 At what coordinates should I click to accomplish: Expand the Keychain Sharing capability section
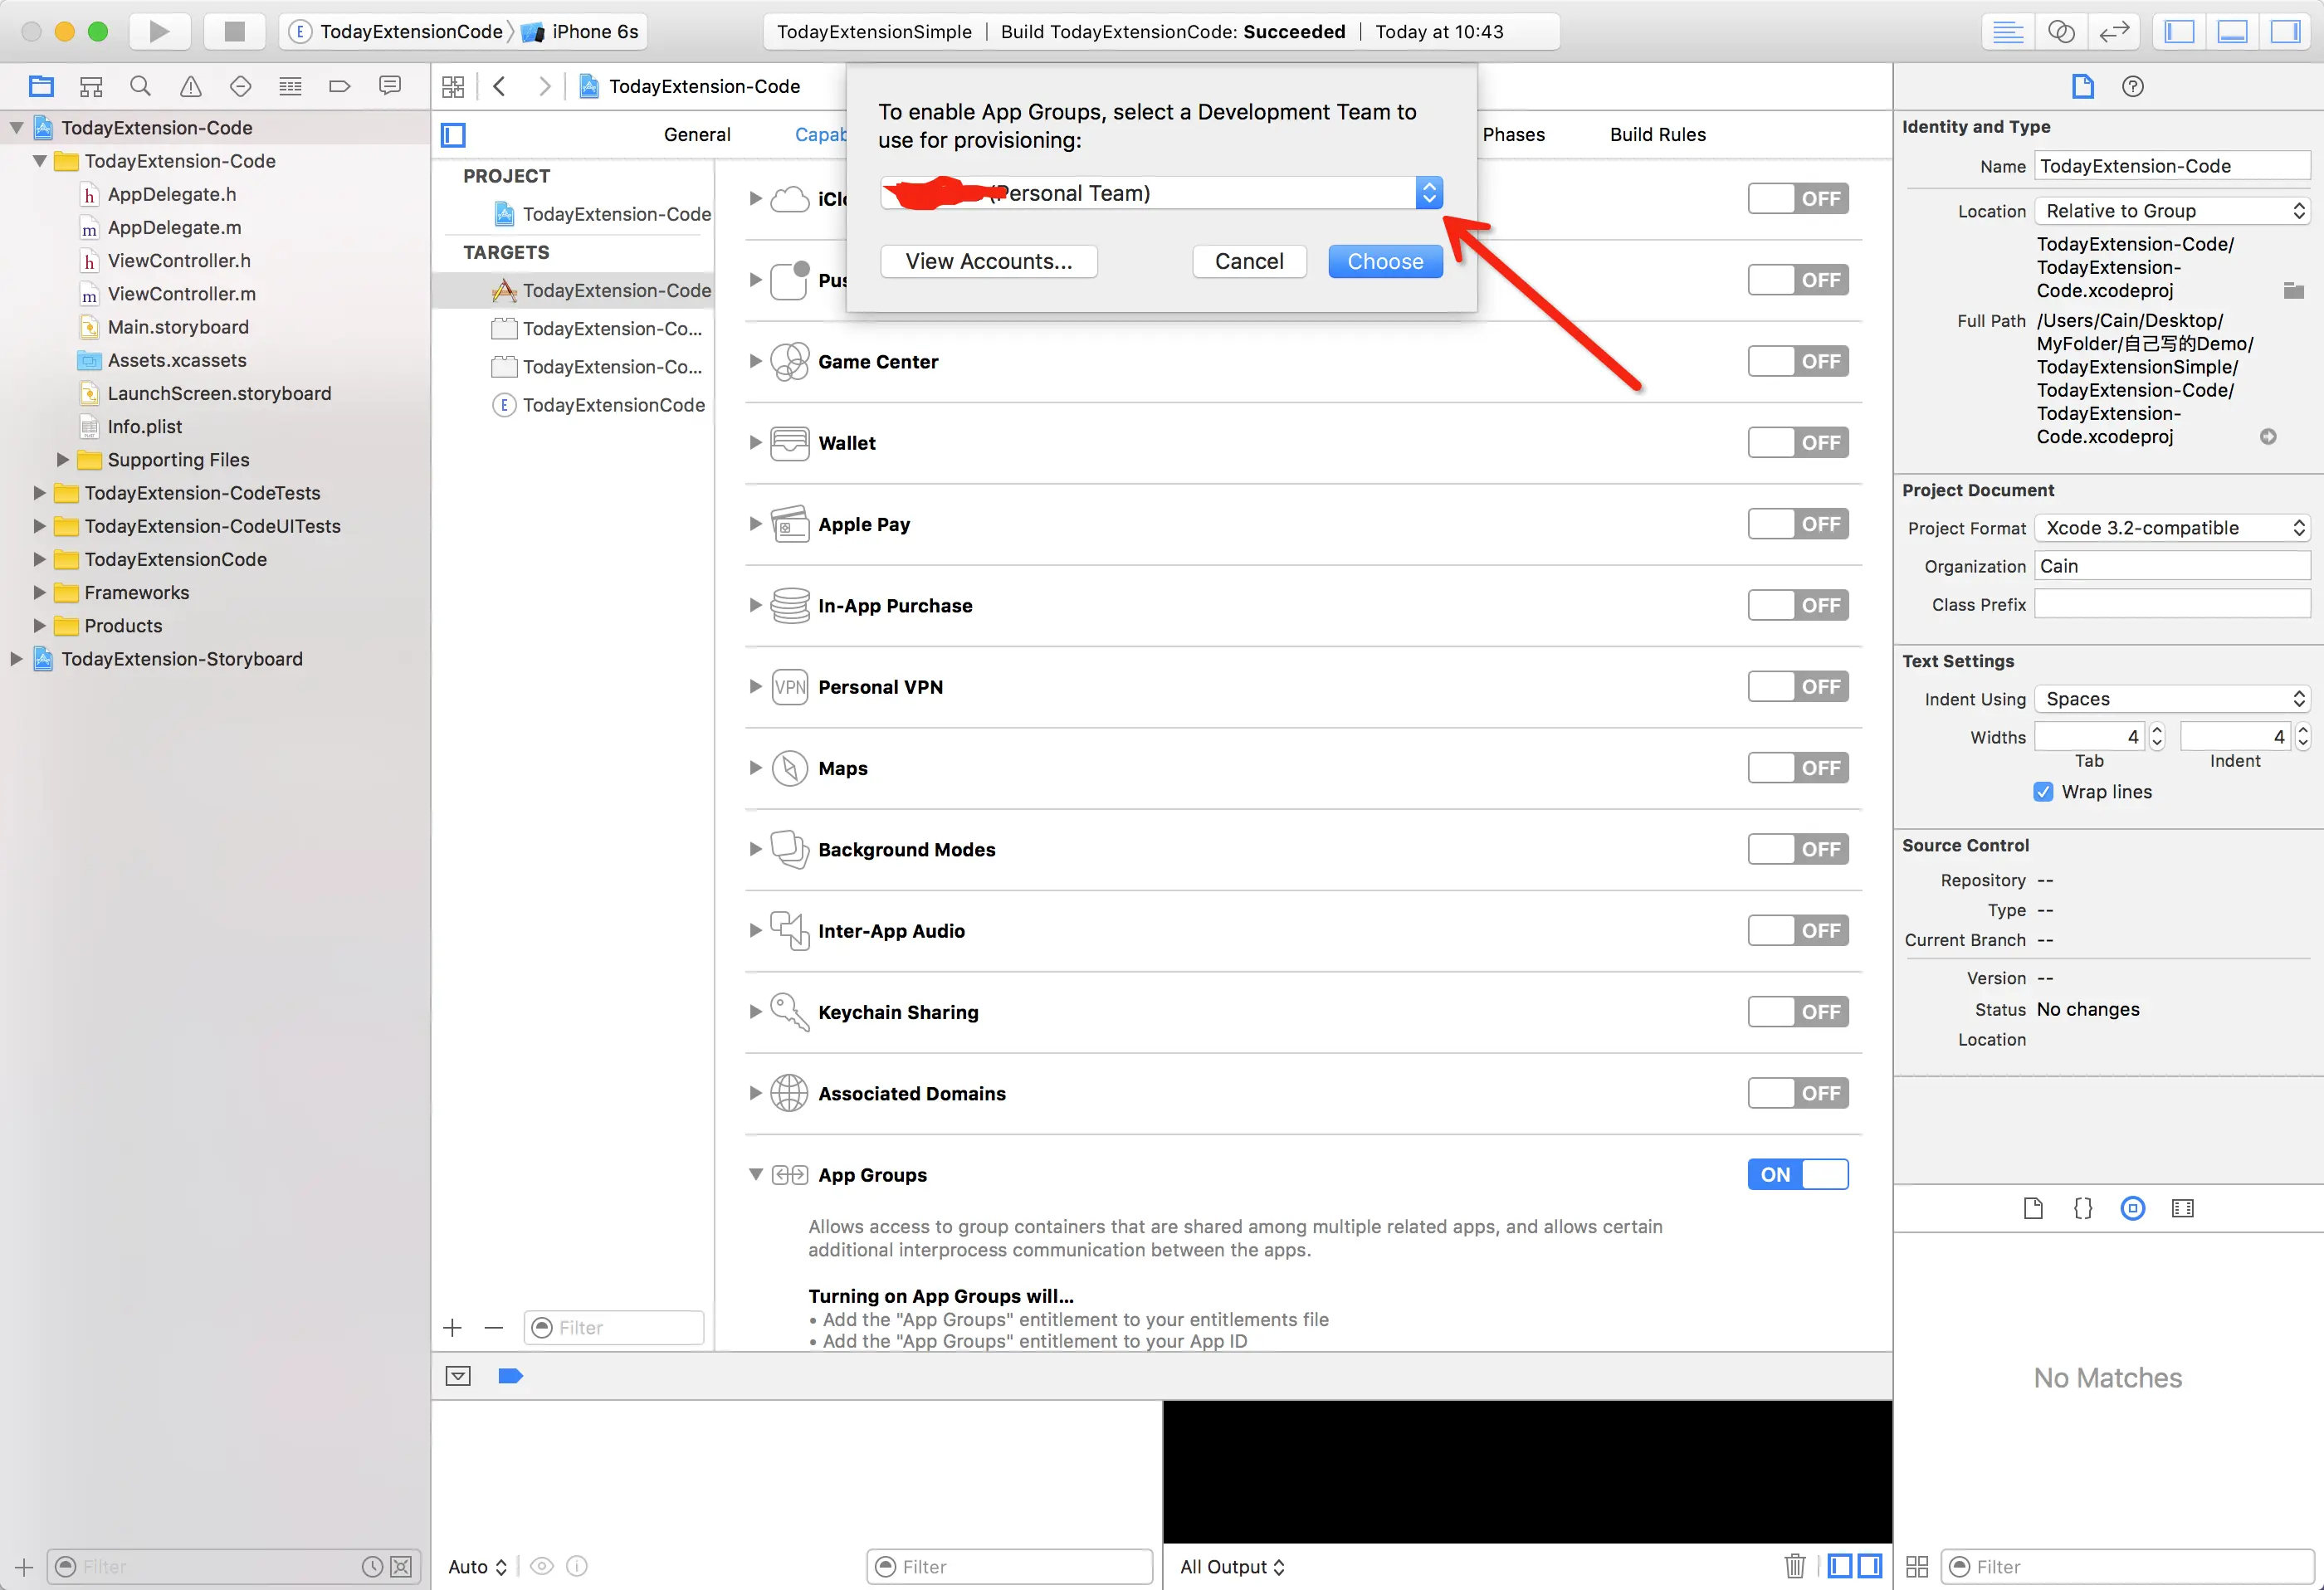click(755, 1012)
